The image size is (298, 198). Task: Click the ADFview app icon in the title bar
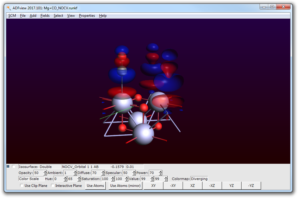pos(8,8)
